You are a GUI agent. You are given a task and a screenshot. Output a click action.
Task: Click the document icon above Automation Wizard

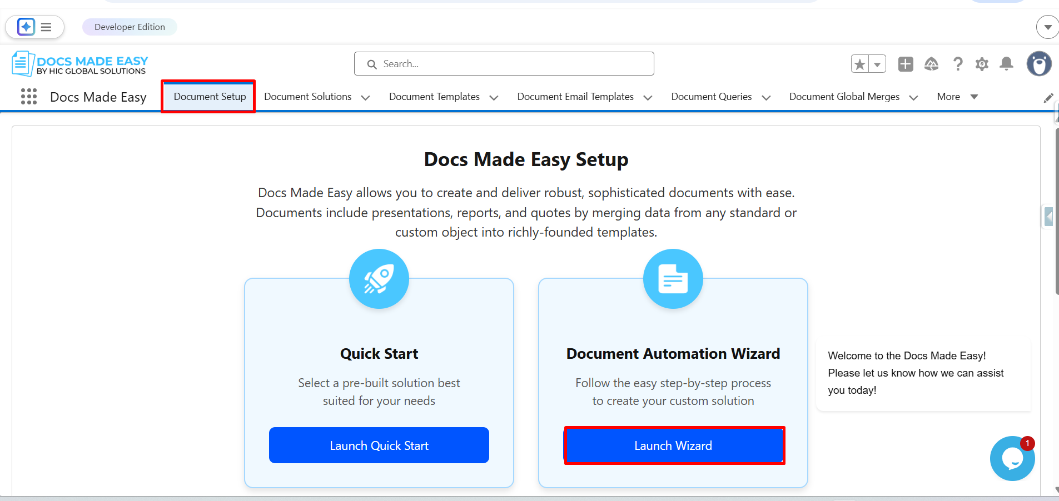point(673,279)
